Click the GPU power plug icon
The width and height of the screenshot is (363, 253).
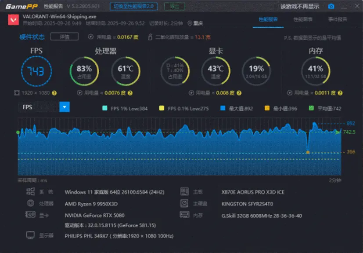tap(191, 93)
